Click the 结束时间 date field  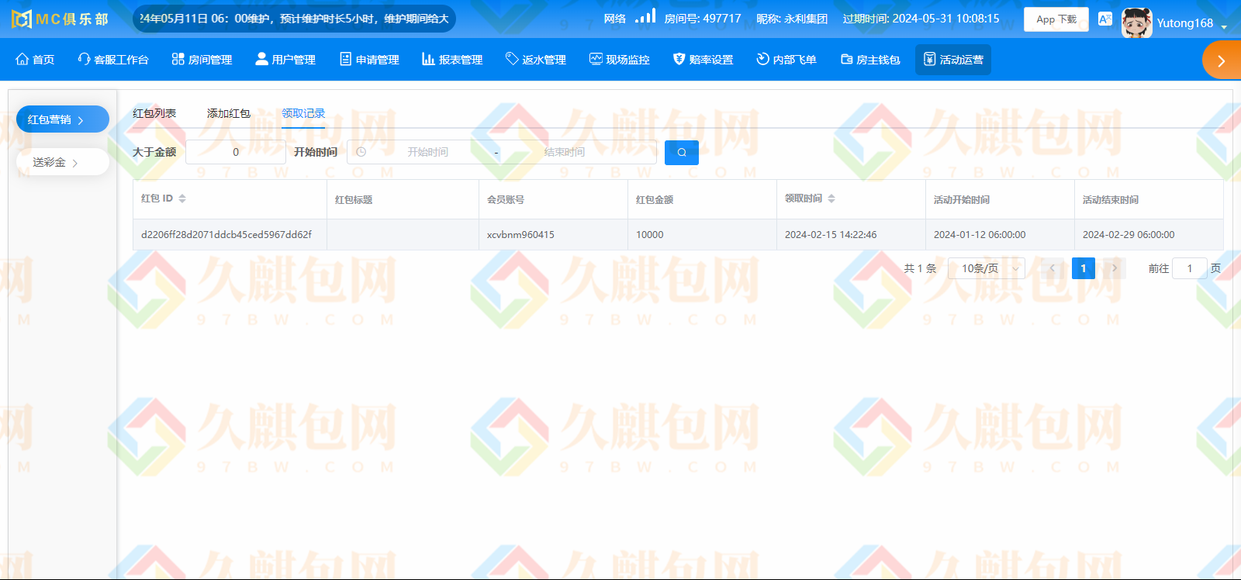click(565, 152)
